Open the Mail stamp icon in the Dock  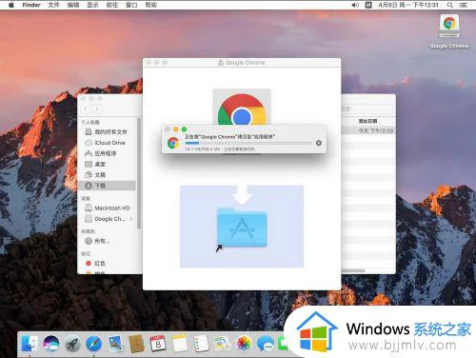115,344
